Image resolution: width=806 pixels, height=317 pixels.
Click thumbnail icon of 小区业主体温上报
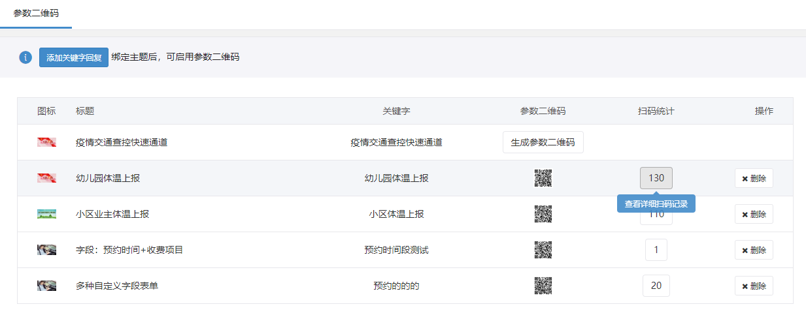(46, 214)
